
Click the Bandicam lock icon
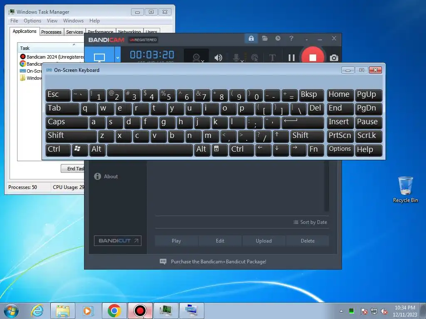[x=251, y=39]
